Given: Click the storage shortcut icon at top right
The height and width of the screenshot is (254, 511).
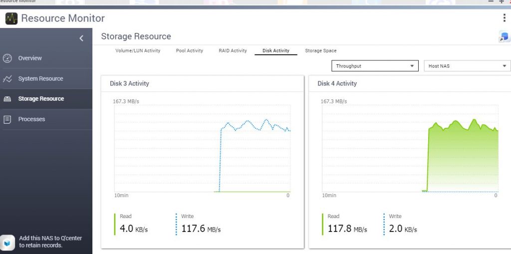Looking at the screenshot, I should tap(504, 37).
